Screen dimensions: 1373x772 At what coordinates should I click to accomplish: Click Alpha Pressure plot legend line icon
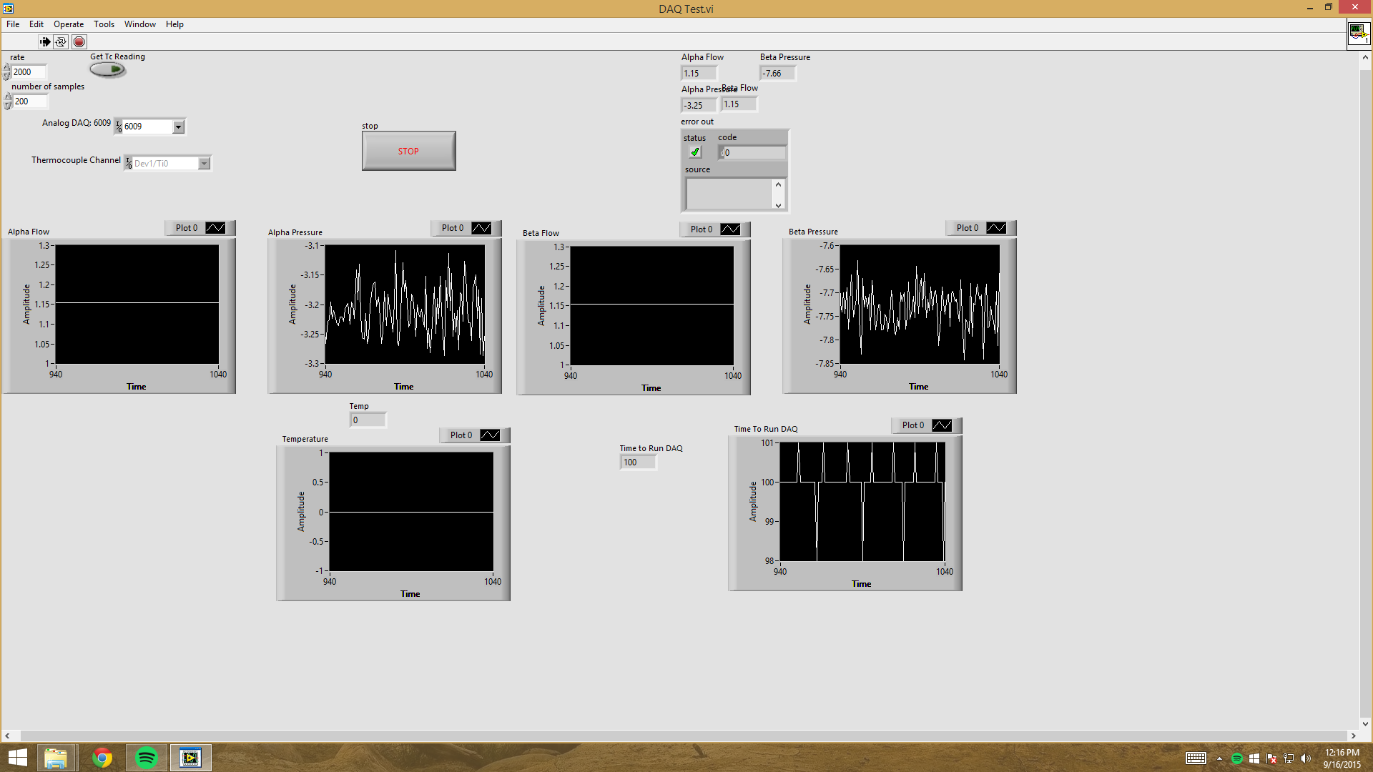pyautogui.click(x=481, y=228)
